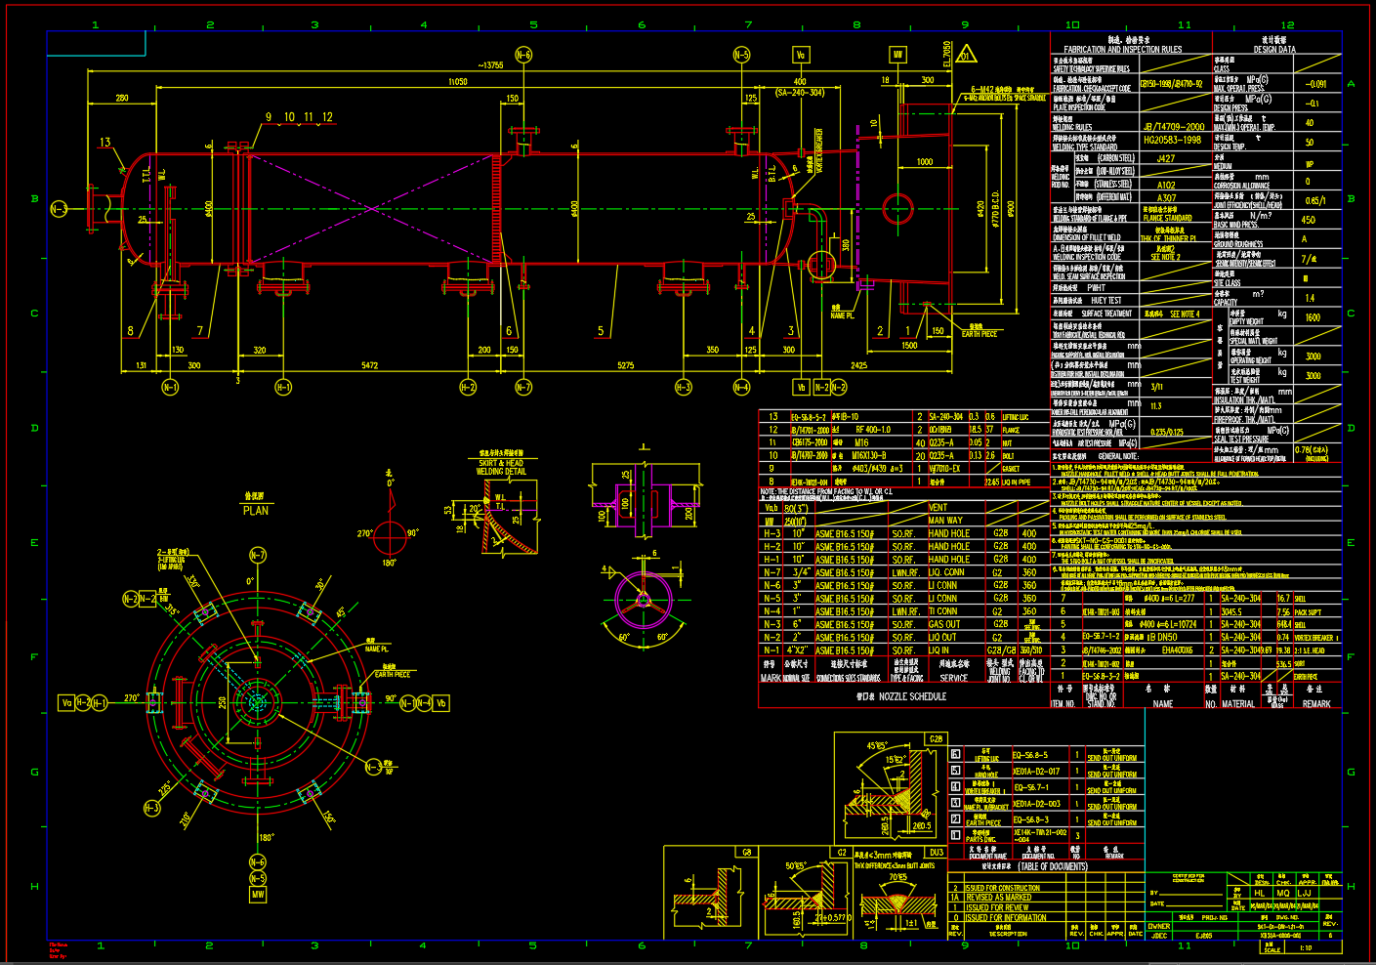Select the "PWHT" row label
Viewport: 1376px width, 965px height.
click(1096, 288)
